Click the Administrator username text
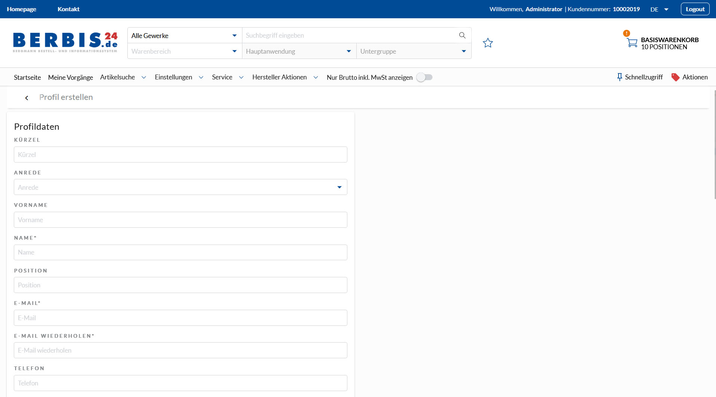This screenshot has height=397, width=716. click(x=544, y=9)
